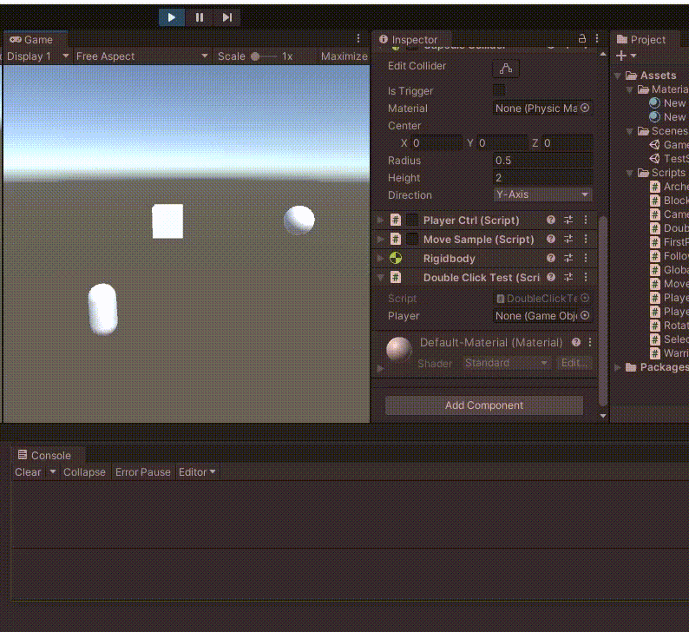Pause the game with the Pause button
Image resolution: width=689 pixels, height=632 pixels.
pos(200,17)
